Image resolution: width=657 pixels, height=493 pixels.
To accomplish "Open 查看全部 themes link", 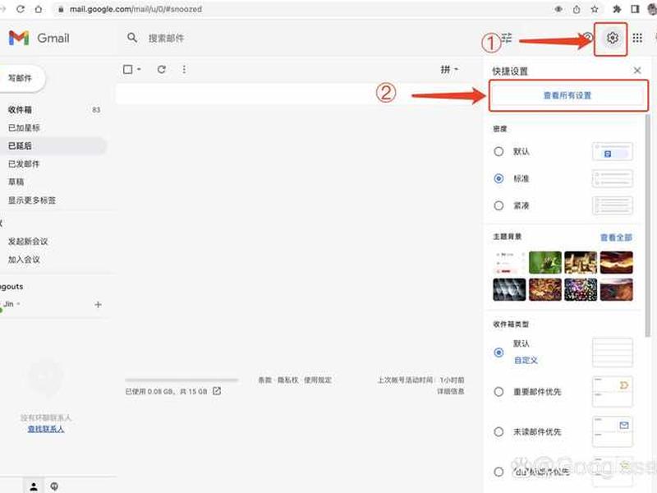I will point(616,237).
